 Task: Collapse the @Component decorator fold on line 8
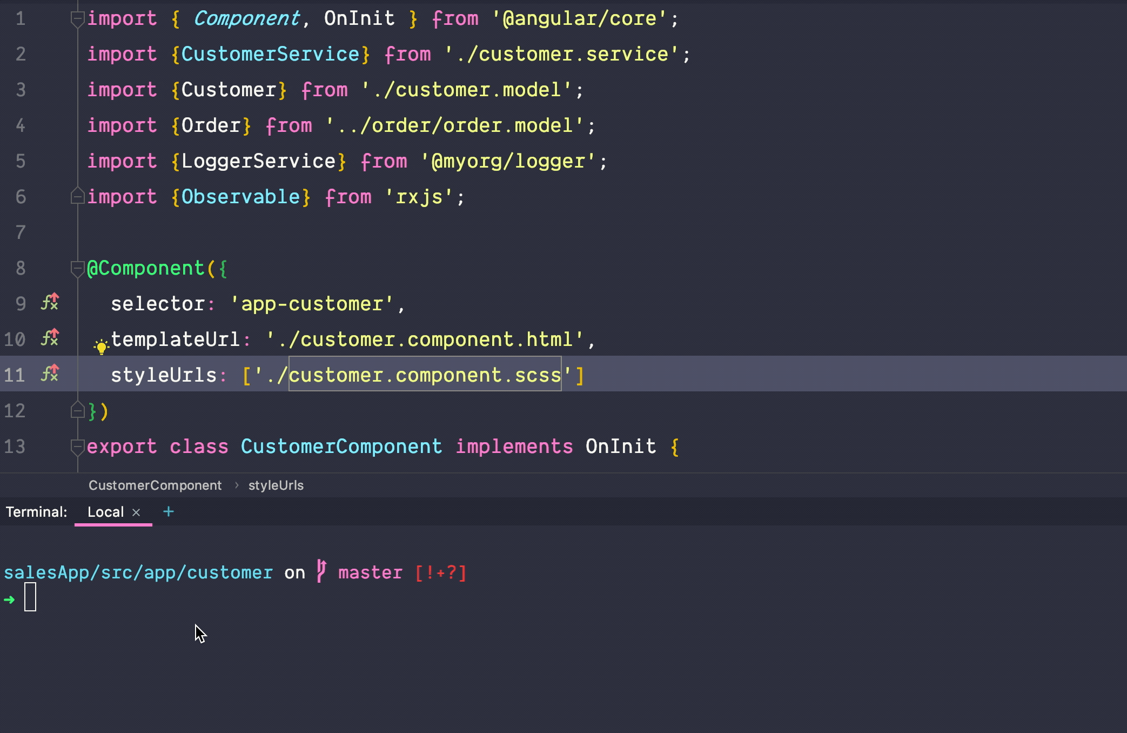(x=77, y=268)
